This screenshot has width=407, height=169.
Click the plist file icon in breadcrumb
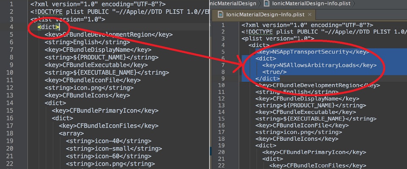pos(267,3)
